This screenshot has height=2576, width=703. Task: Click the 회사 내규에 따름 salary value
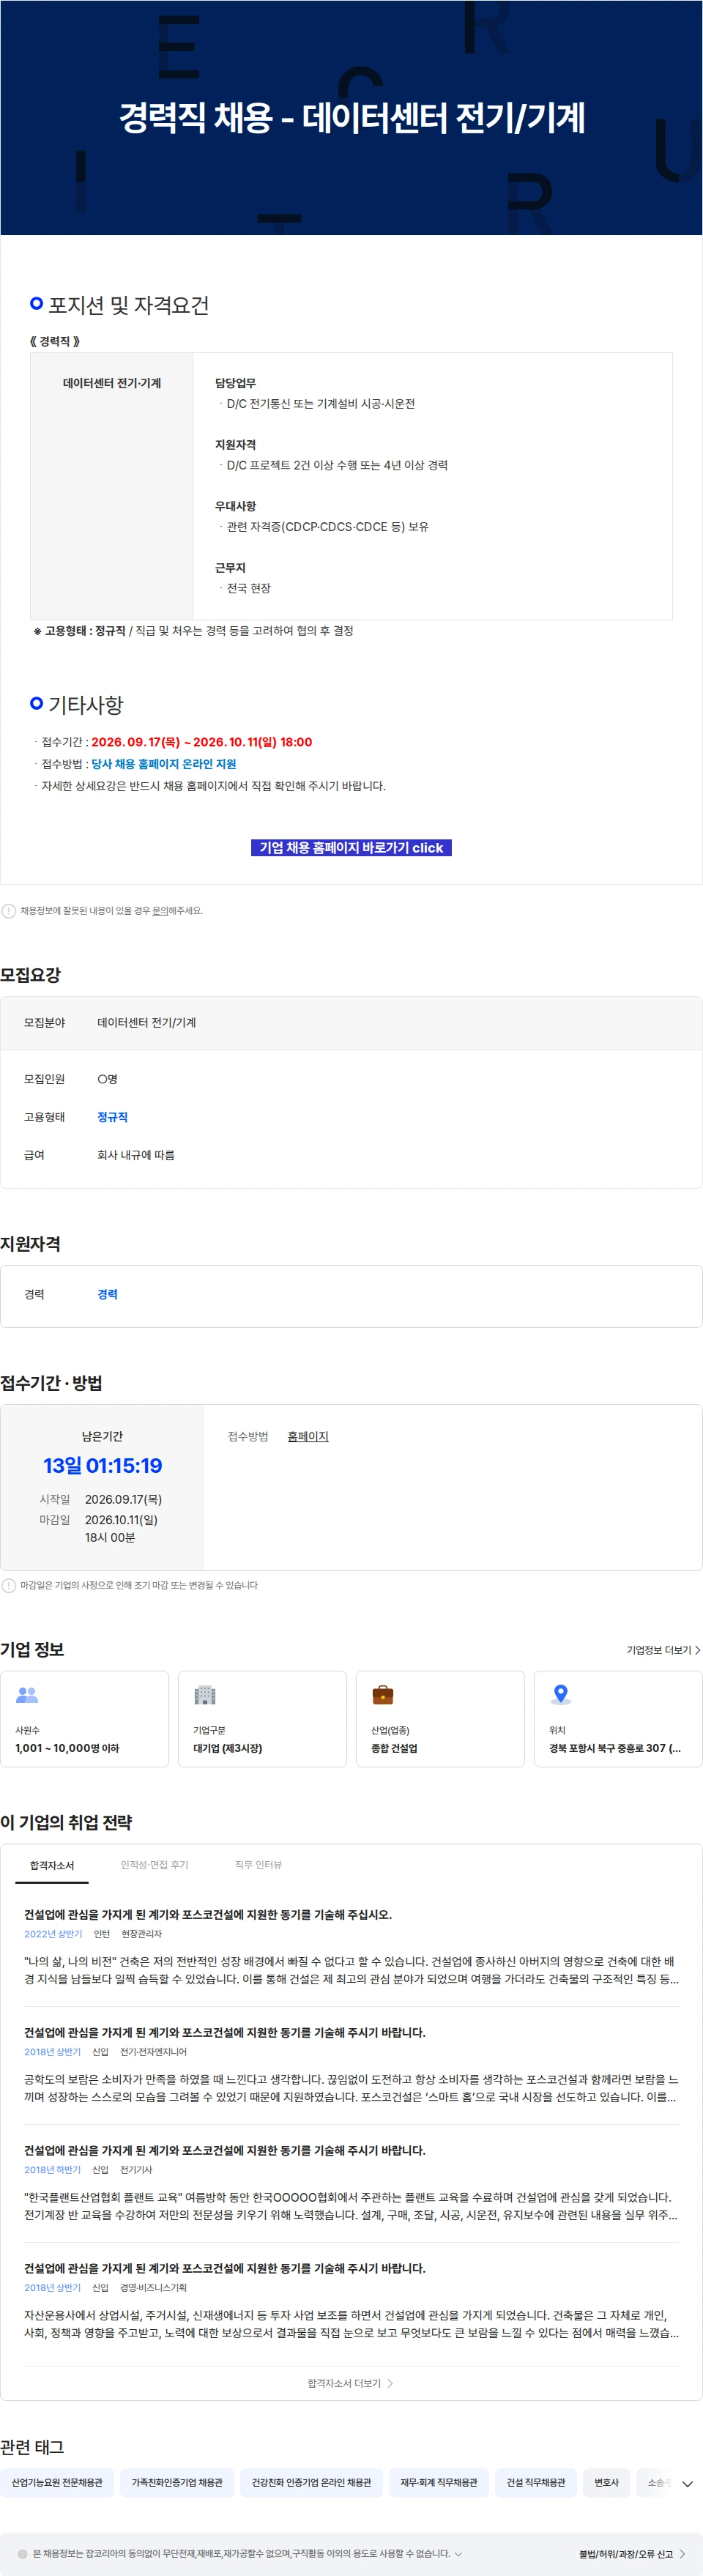click(136, 1155)
